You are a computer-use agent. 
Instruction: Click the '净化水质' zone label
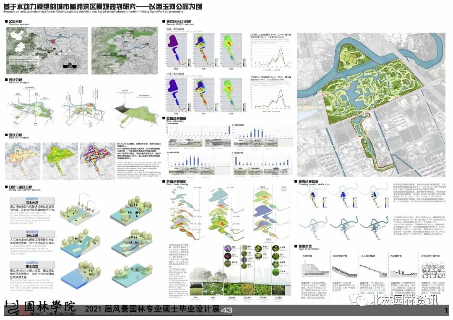pos(32,236)
